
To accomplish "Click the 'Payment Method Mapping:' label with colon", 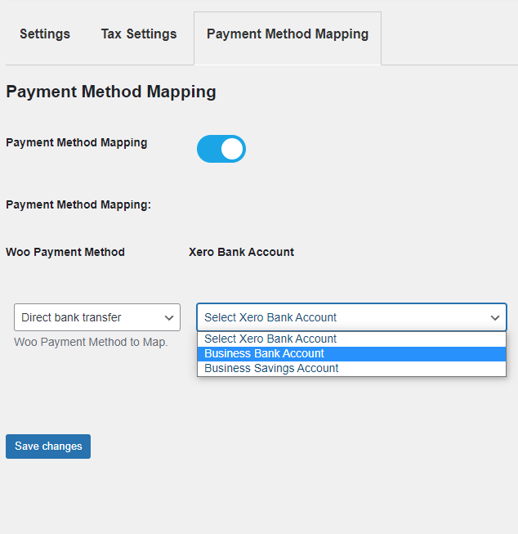I will [78, 204].
